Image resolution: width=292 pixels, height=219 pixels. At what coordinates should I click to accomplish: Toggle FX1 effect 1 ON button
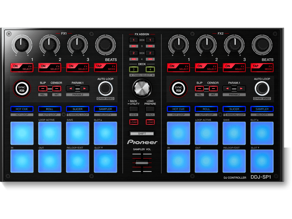[22, 68]
